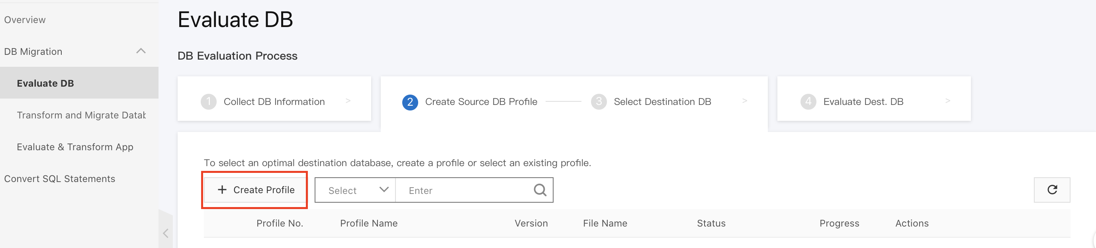Click the Actions column header
This screenshot has height=248, width=1096.
(x=912, y=223)
